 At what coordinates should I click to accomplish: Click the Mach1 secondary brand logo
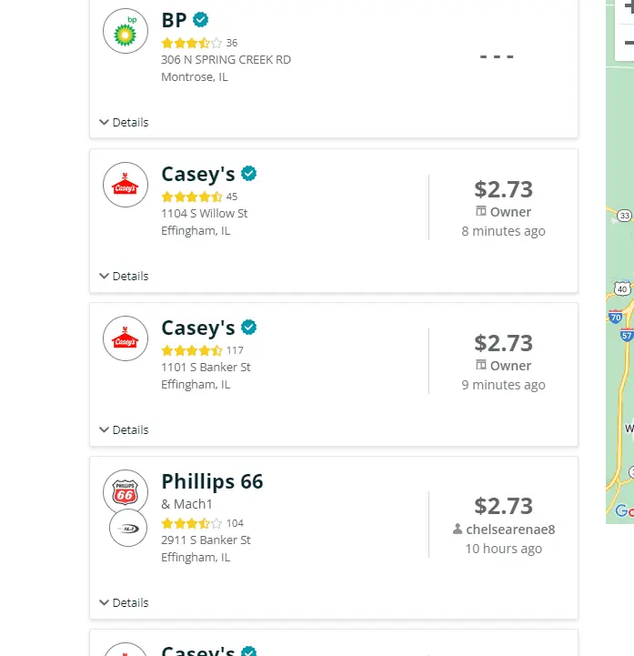(128, 529)
